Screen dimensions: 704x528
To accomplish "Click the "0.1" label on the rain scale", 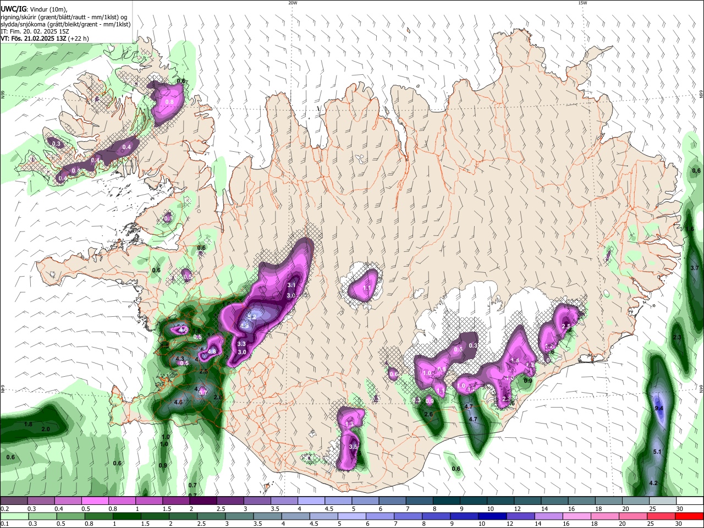I will pos(4,524).
